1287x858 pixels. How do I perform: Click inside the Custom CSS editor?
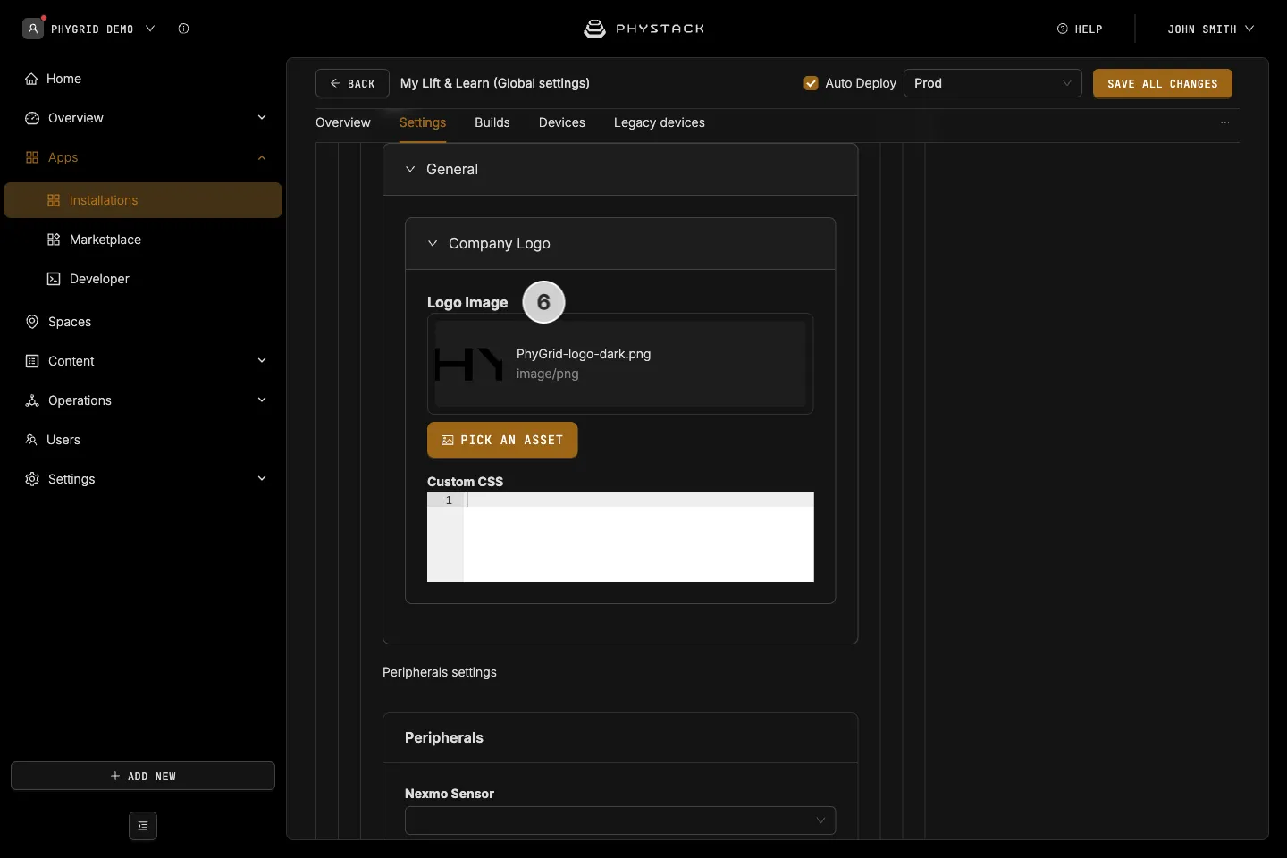[620, 537]
